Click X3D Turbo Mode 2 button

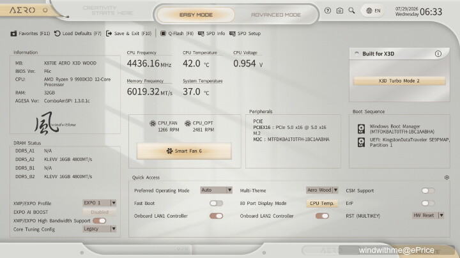coord(399,80)
